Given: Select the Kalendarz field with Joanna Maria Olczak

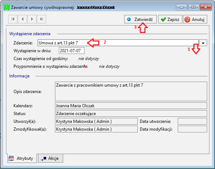Looking at the screenshot, I should 131,106.
